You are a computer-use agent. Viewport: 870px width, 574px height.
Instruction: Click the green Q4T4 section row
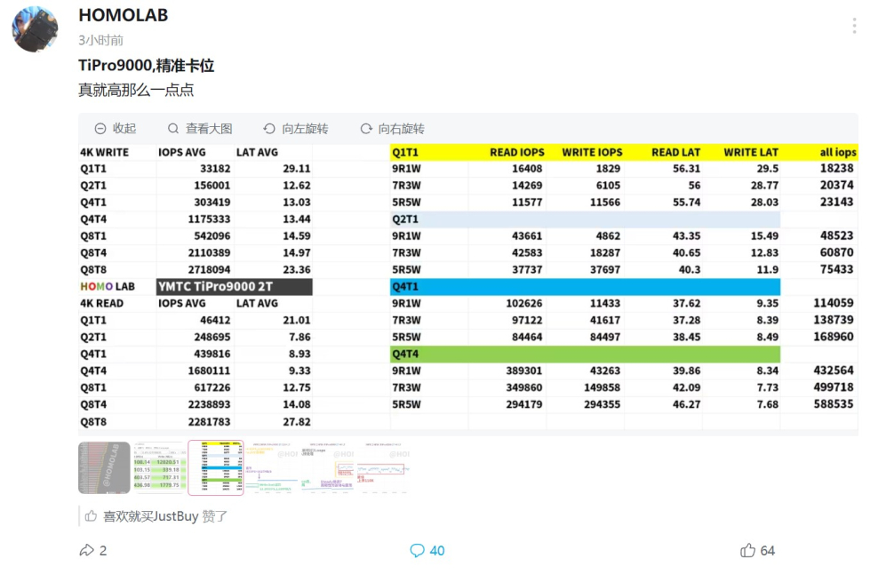tap(586, 354)
